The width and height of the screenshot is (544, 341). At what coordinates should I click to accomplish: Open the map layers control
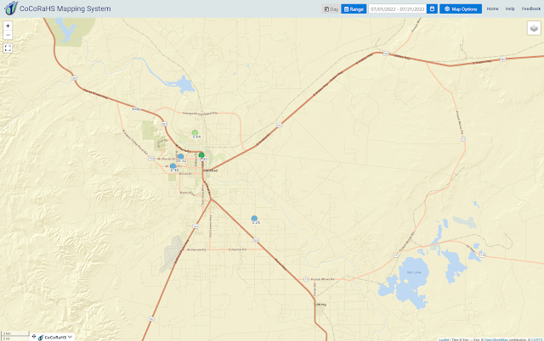[x=534, y=28]
